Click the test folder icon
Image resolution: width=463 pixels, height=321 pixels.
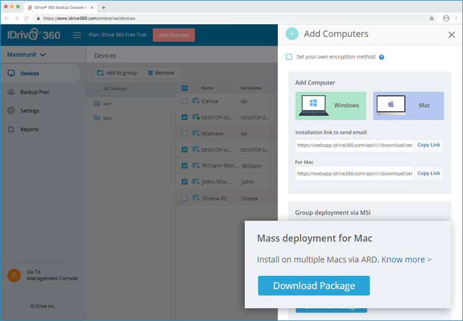pos(97,118)
